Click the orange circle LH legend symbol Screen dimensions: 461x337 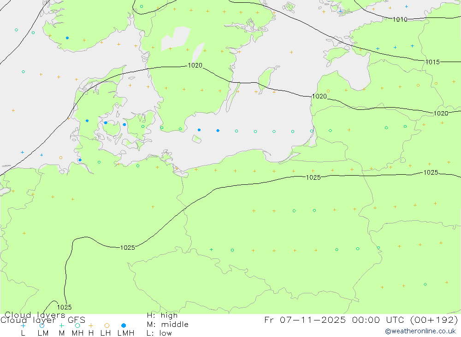(x=107, y=326)
